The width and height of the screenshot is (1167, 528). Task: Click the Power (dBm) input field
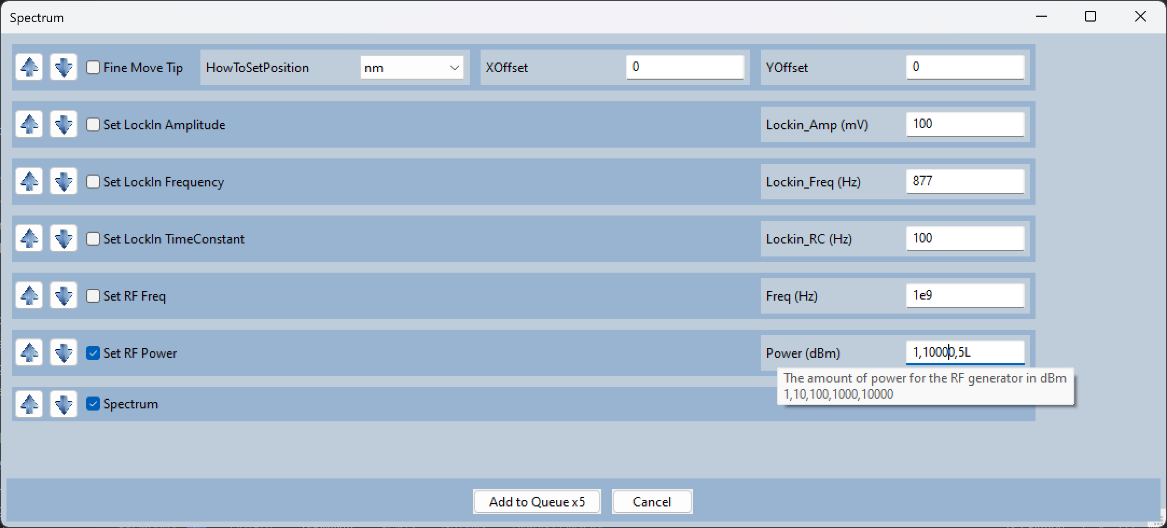(965, 352)
